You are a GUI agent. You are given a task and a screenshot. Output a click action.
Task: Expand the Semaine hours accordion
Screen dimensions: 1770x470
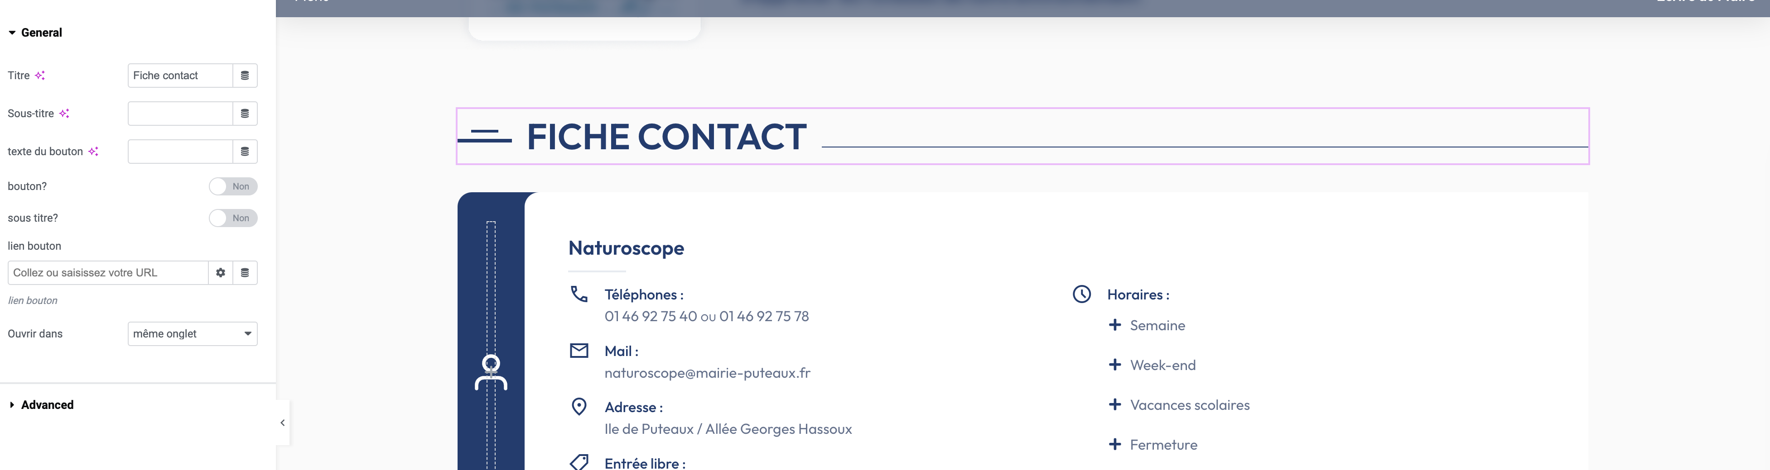pyautogui.click(x=1157, y=325)
